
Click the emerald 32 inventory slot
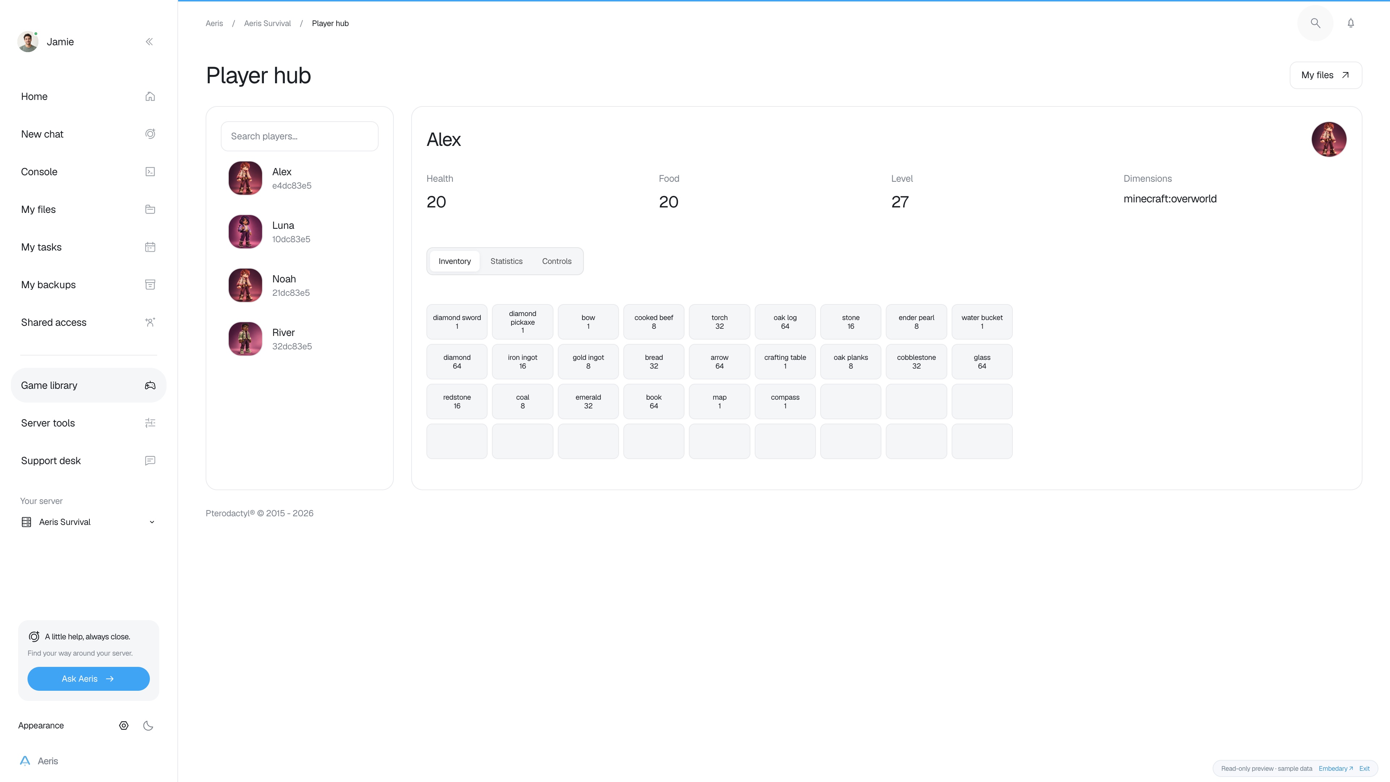click(x=588, y=401)
